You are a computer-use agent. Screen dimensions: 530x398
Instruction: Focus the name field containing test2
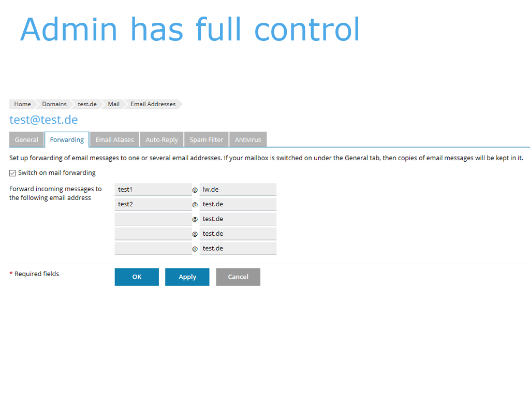click(x=153, y=204)
